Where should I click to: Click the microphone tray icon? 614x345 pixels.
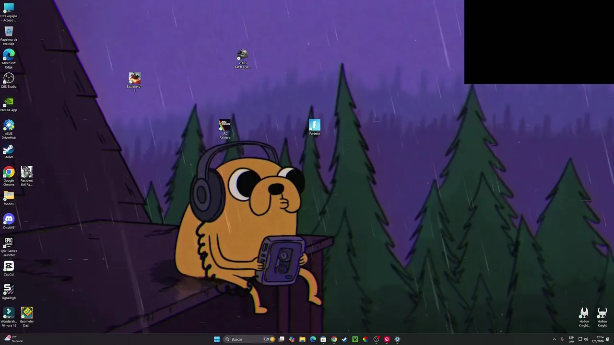[x=562, y=339]
